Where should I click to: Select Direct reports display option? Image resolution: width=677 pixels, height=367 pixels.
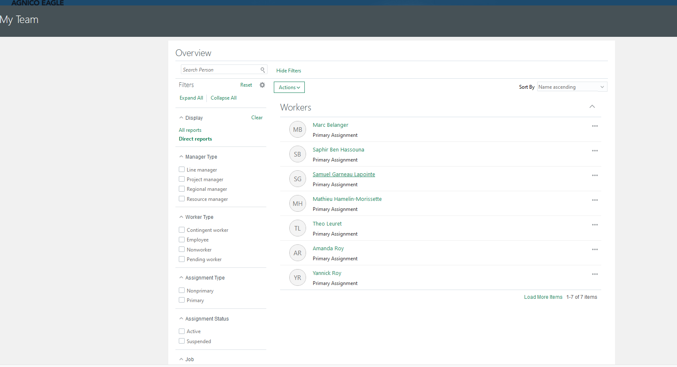(196, 139)
